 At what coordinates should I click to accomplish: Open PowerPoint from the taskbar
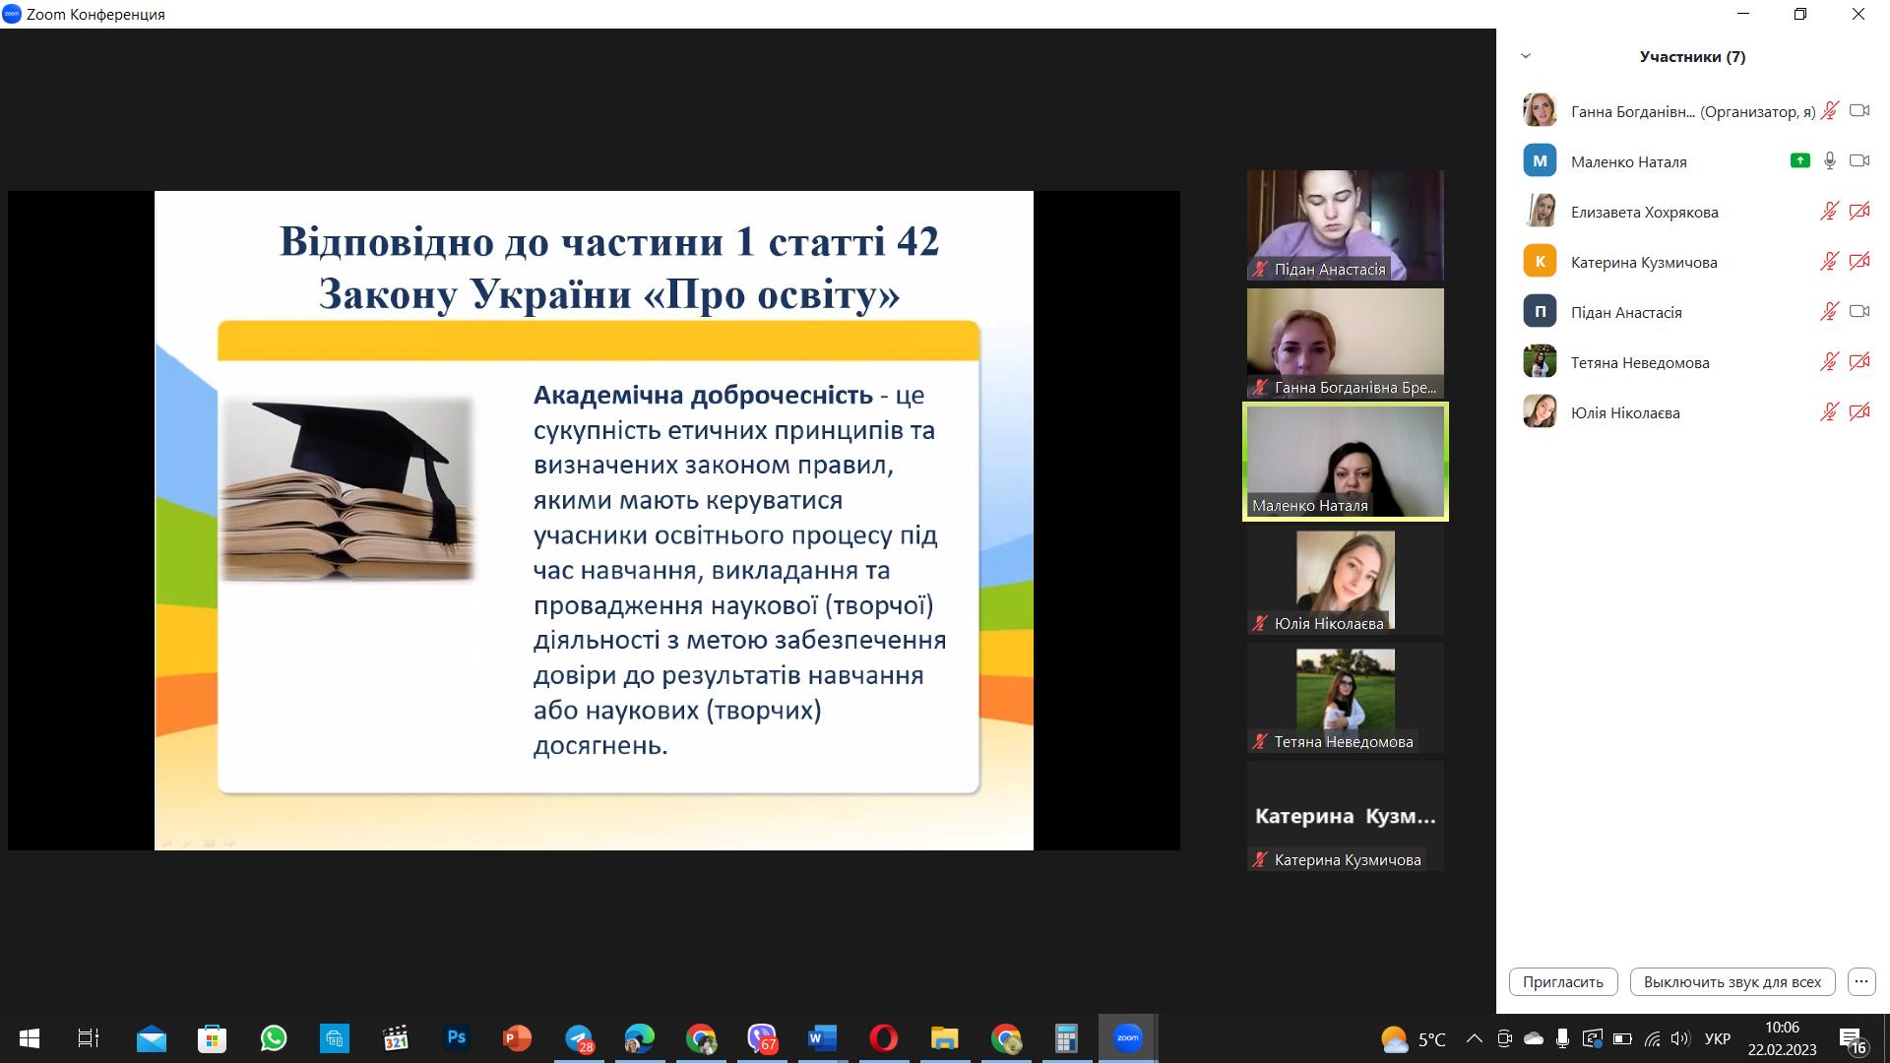click(x=517, y=1038)
